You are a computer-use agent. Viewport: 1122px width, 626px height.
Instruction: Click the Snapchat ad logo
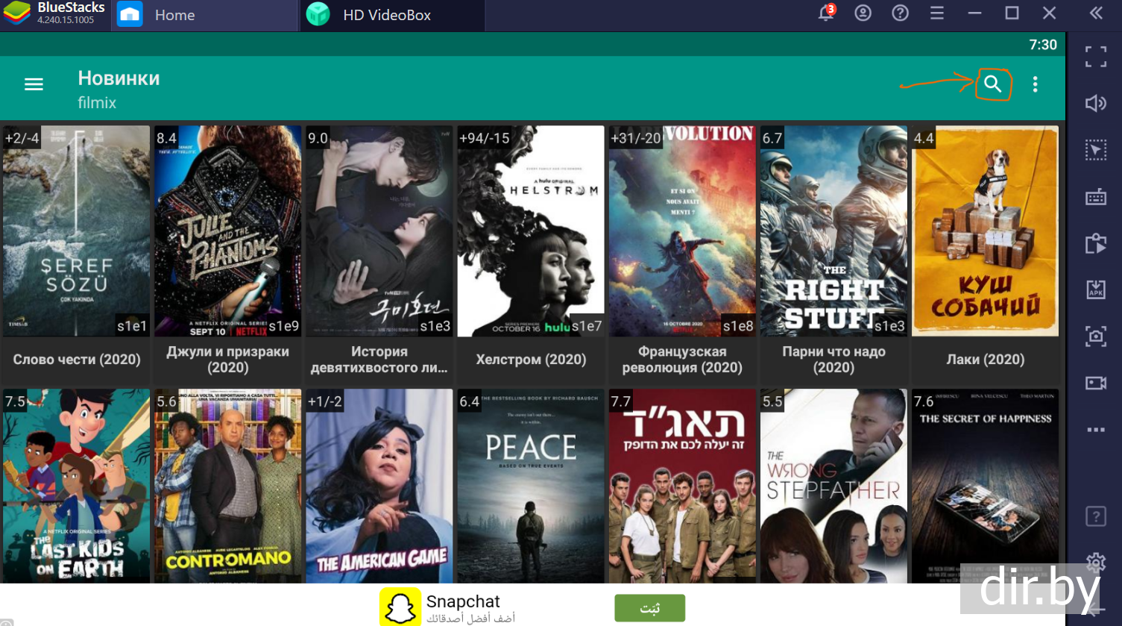tap(400, 607)
